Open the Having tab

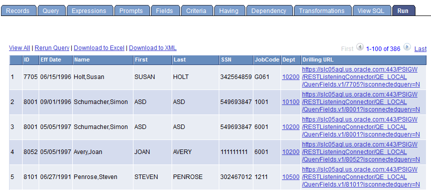point(229,11)
